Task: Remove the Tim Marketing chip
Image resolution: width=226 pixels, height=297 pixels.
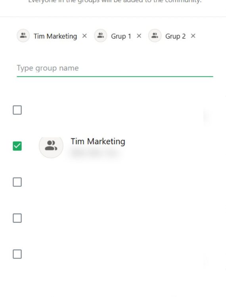Action: [x=84, y=36]
